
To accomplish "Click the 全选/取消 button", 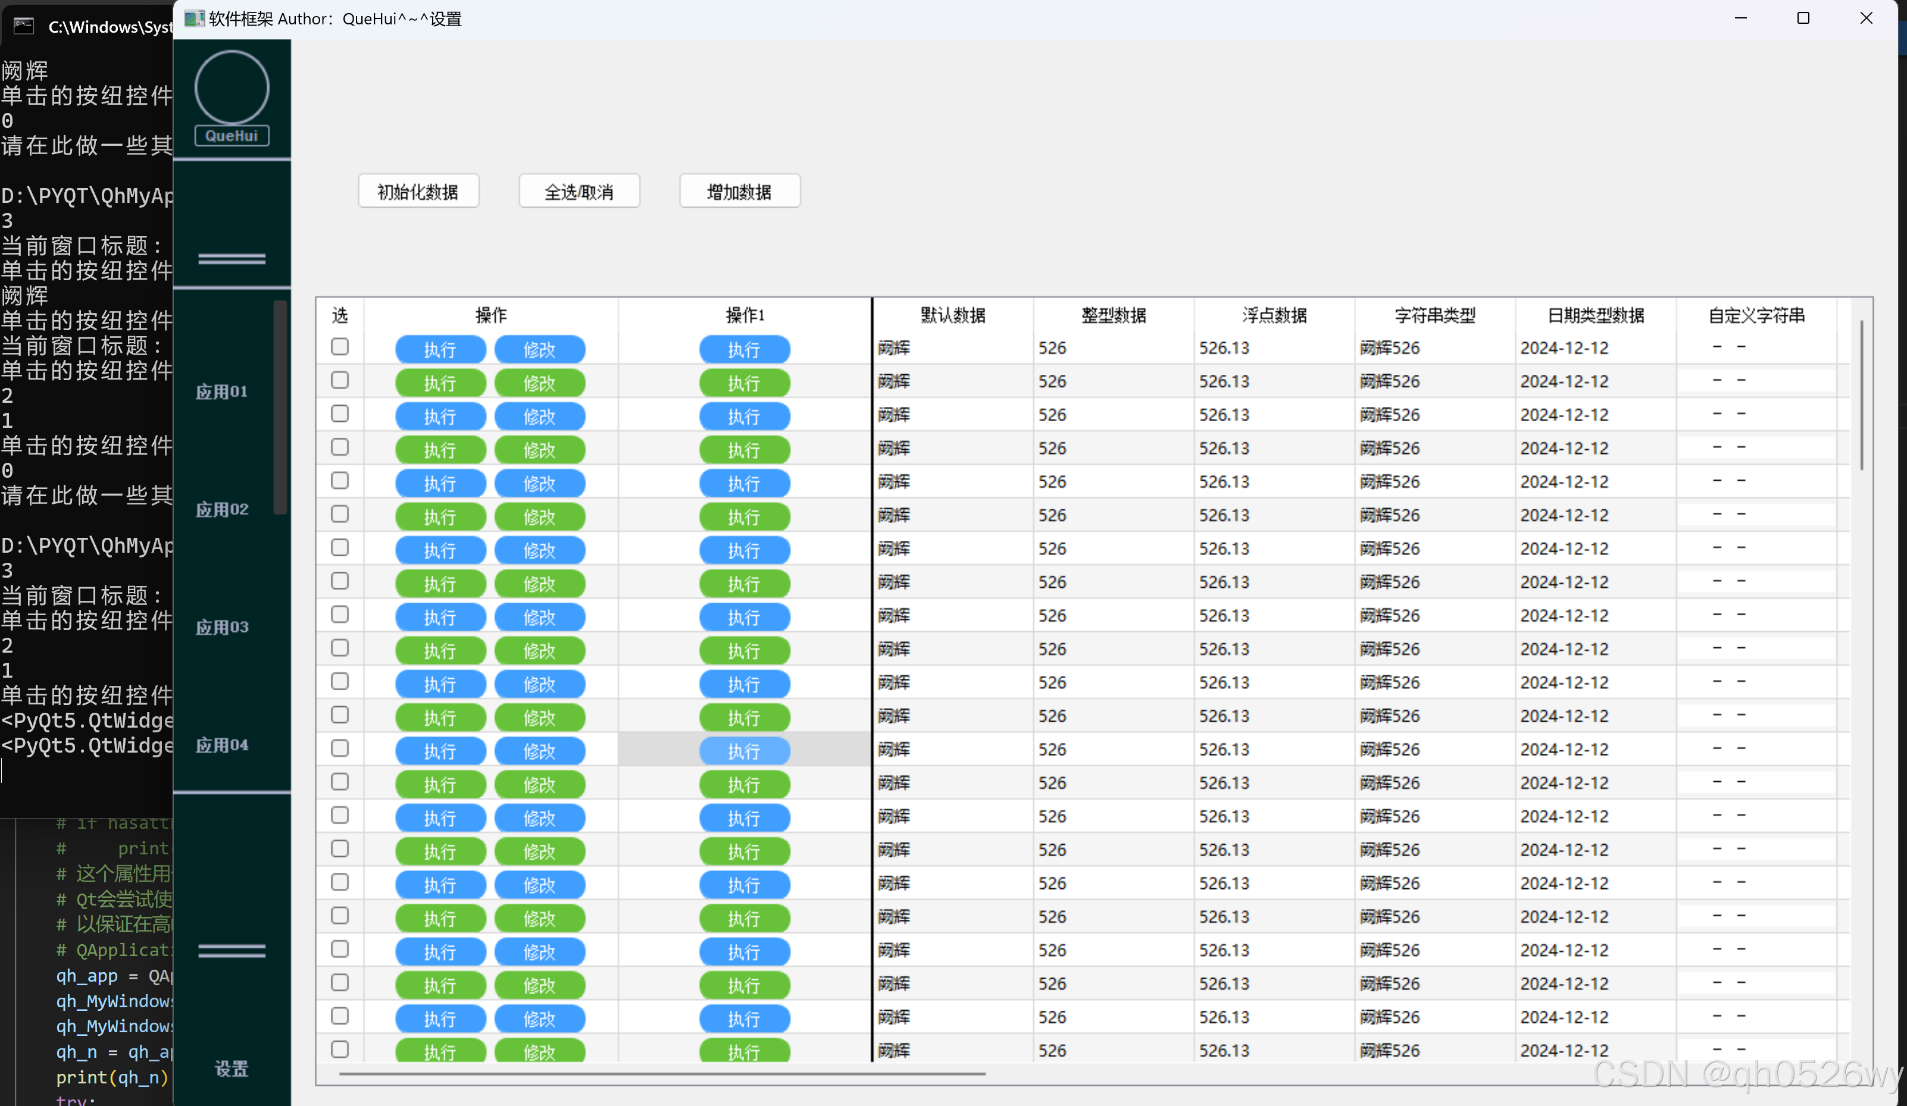I will [579, 192].
